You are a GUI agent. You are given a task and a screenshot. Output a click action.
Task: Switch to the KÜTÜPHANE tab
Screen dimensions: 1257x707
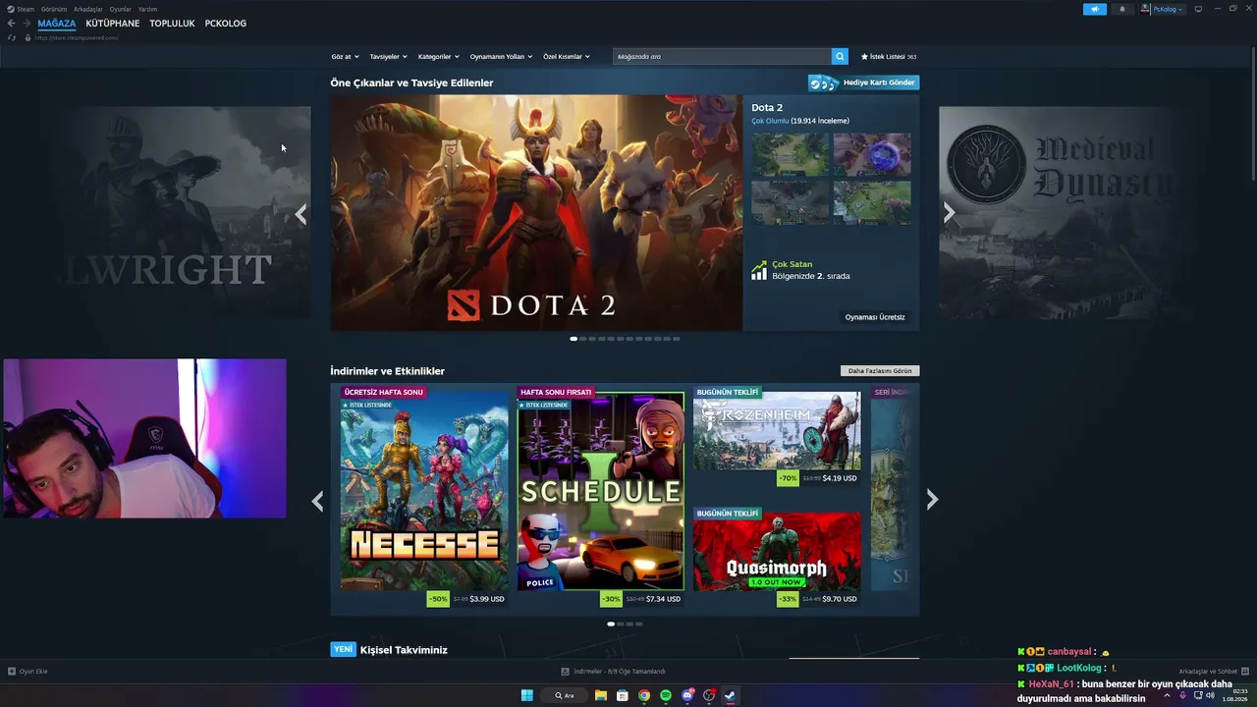(113, 24)
